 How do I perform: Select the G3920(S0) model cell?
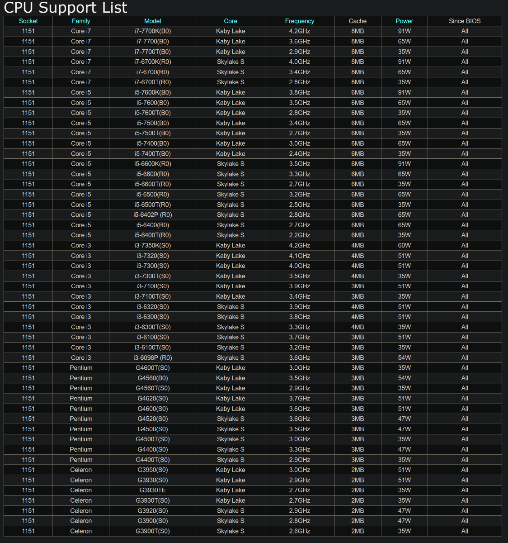(x=153, y=511)
